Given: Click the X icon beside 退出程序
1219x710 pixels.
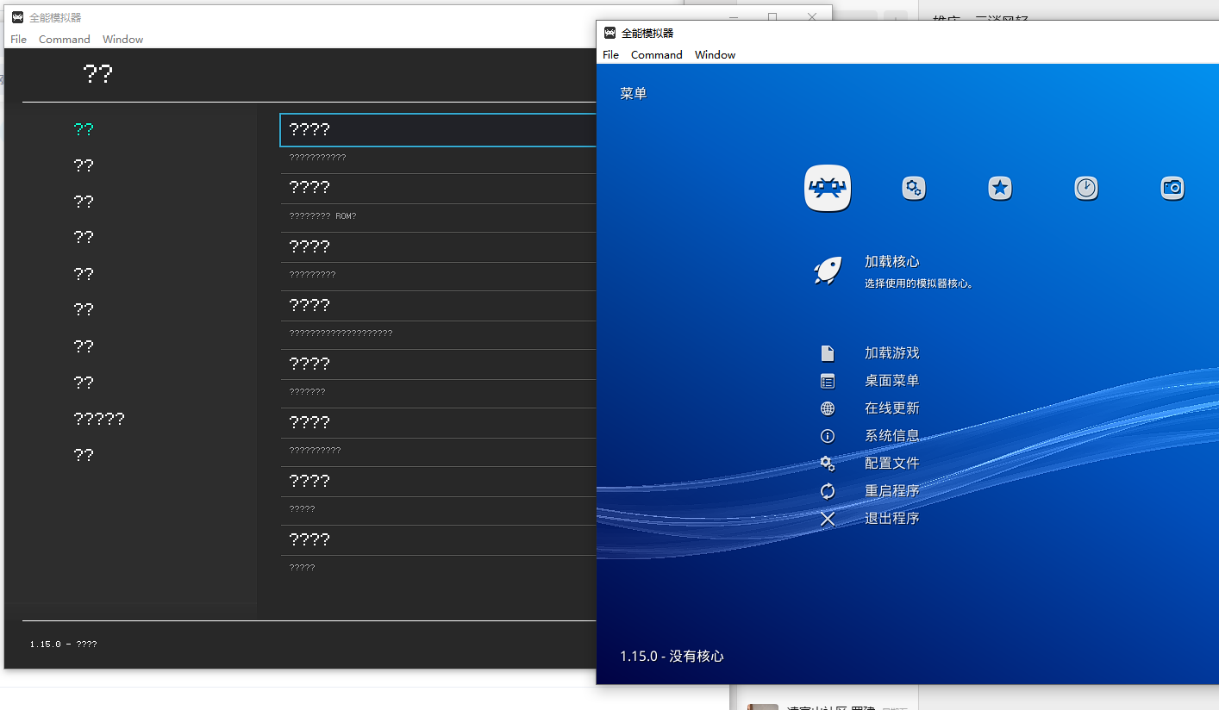Looking at the screenshot, I should click(x=828, y=518).
